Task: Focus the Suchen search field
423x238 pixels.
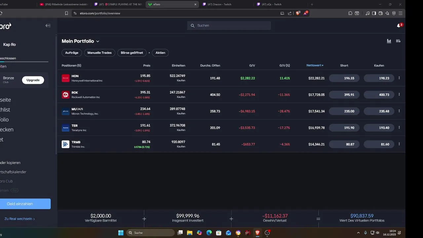Action: click(229, 25)
